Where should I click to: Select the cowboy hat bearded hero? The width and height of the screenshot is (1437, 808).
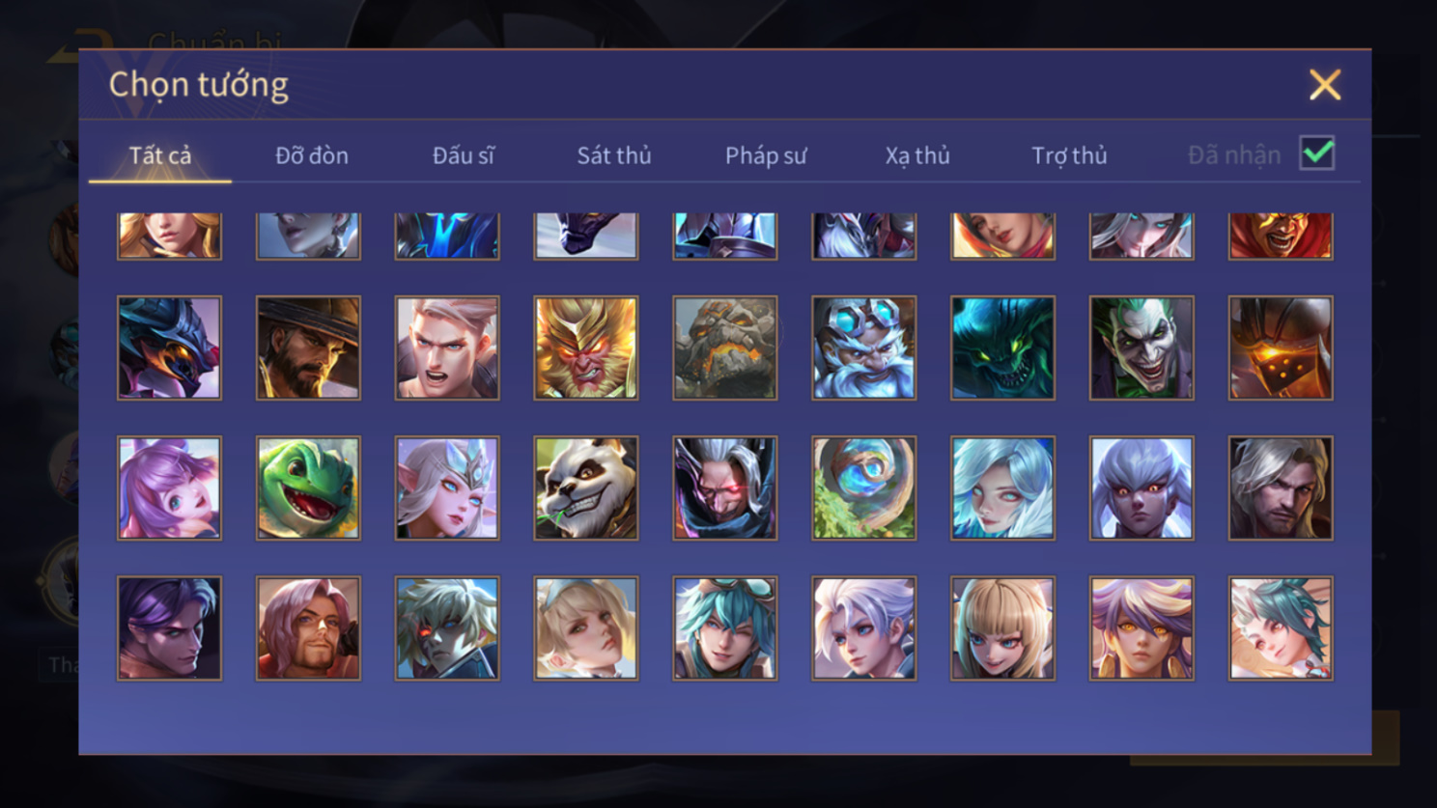(308, 348)
